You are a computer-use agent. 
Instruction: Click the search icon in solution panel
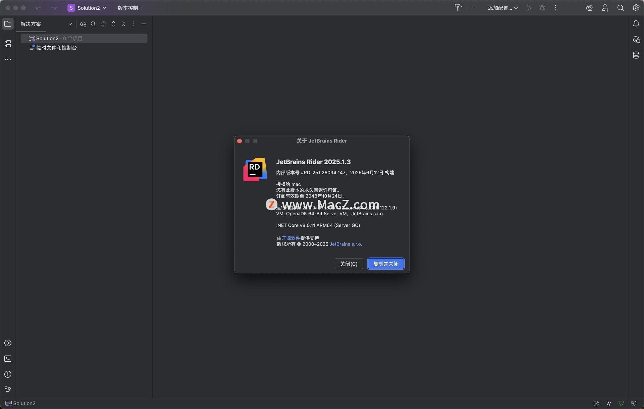point(93,24)
